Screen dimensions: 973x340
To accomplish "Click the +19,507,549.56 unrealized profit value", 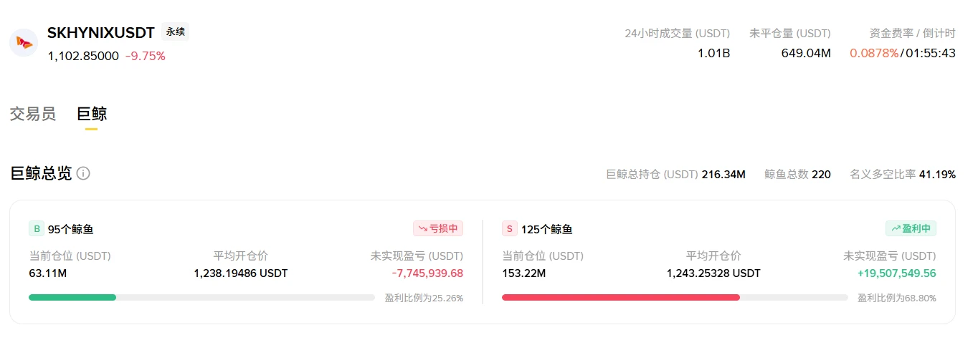I will point(896,273).
